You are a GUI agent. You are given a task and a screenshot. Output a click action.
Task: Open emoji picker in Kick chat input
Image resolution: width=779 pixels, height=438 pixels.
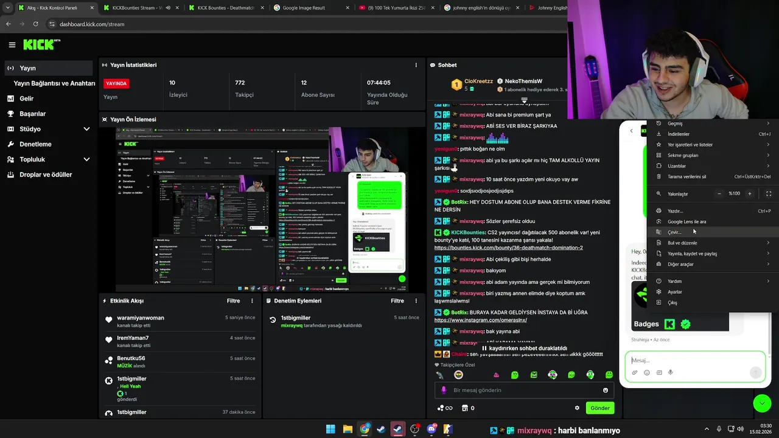(606, 390)
